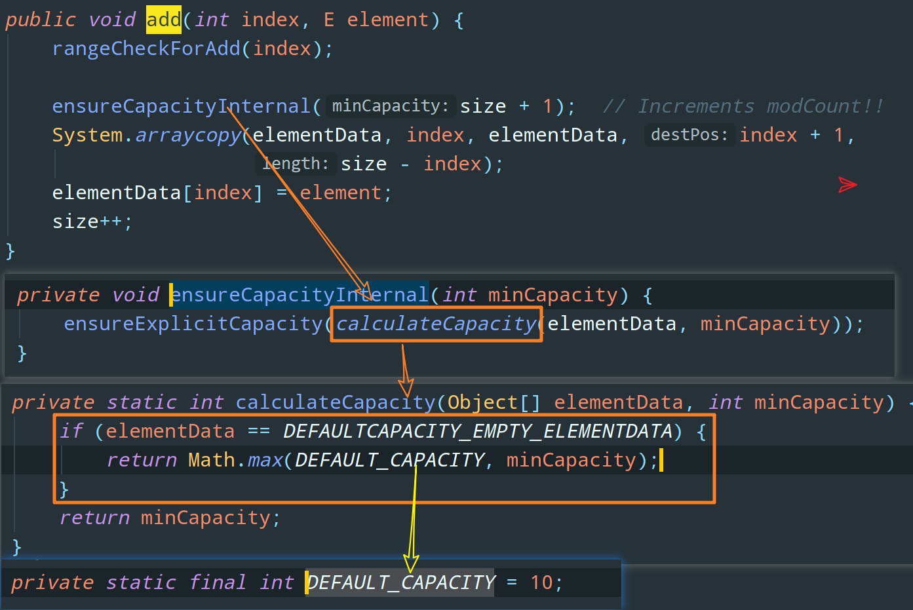Click the E generic type in add parameters
913x610 pixels.
click(x=329, y=20)
